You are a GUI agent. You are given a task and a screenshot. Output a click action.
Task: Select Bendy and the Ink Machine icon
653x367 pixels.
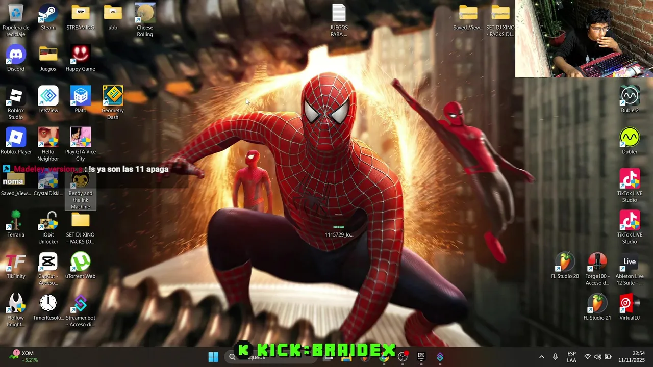pyautogui.click(x=81, y=190)
